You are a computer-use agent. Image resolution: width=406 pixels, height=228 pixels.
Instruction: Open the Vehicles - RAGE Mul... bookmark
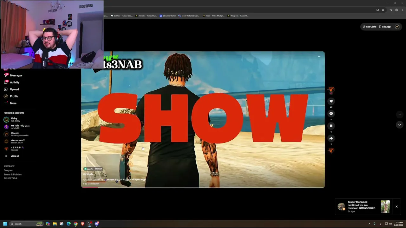click(x=146, y=16)
